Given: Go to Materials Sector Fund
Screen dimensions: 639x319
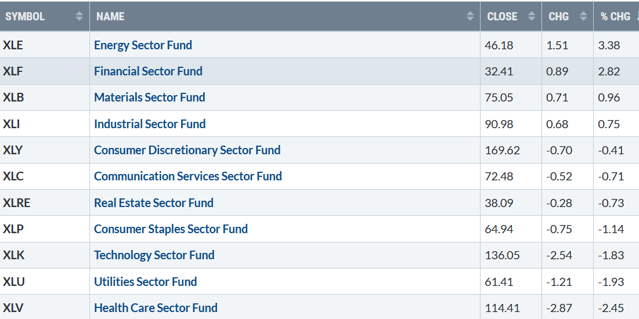Looking at the screenshot, I should [149, 97].
